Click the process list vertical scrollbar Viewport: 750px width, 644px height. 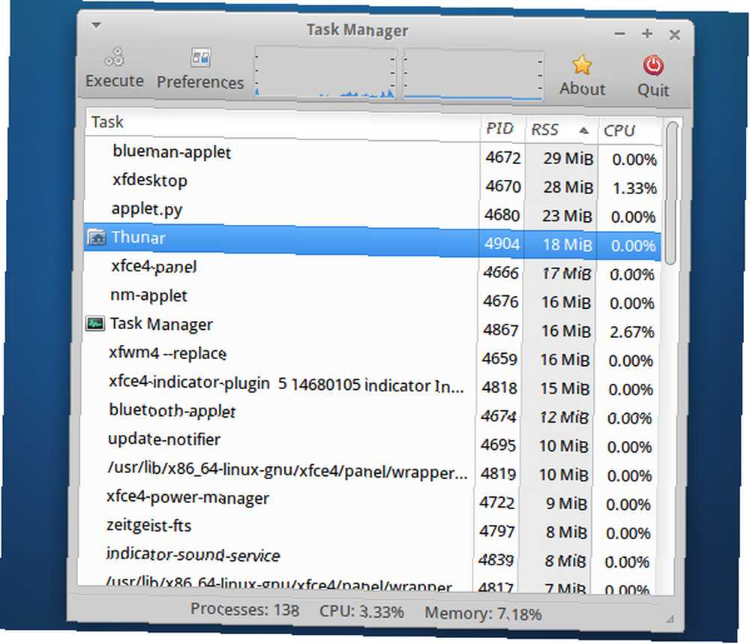pyautogui.click(x=671, y=193)
